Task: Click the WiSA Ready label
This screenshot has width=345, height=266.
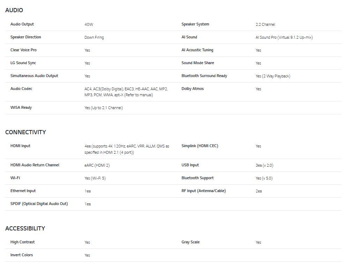Action: pos(21,108)
